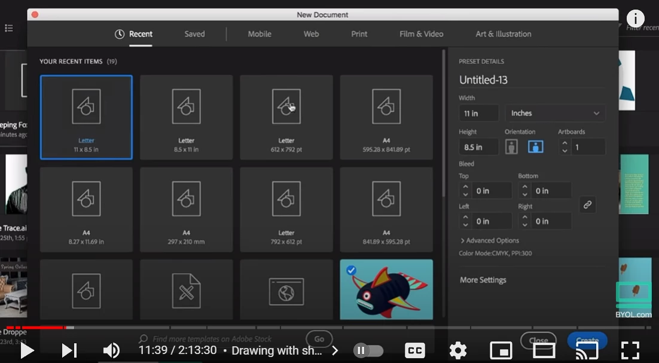Open the fish illustration template thumbnail
This screenshot has width=659, height=363.
tap(386, 289)
